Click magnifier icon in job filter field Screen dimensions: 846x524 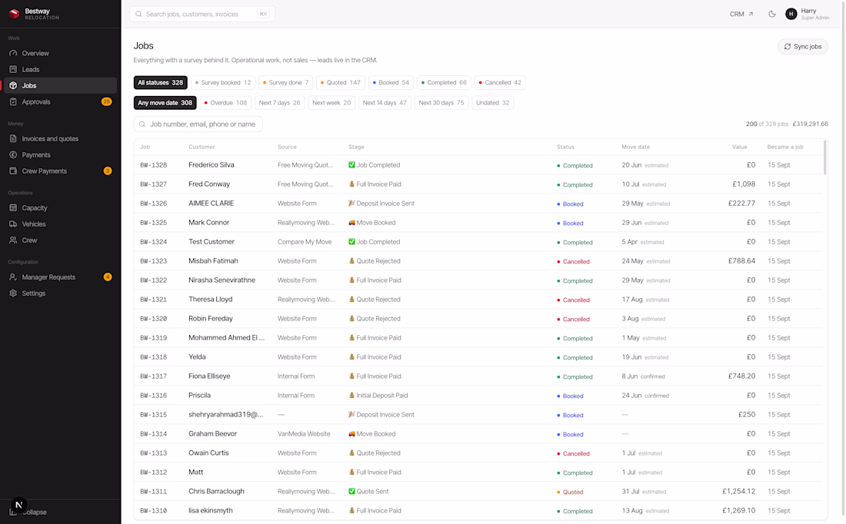(142, 124)
